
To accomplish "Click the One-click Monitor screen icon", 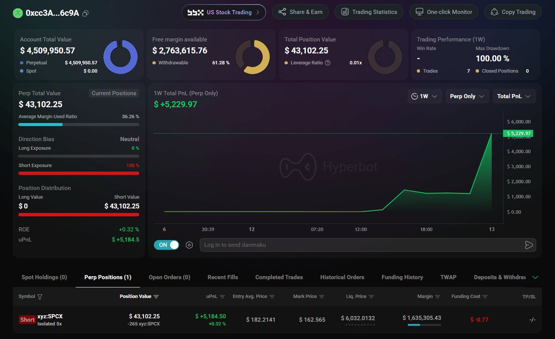I will point(419,12).
